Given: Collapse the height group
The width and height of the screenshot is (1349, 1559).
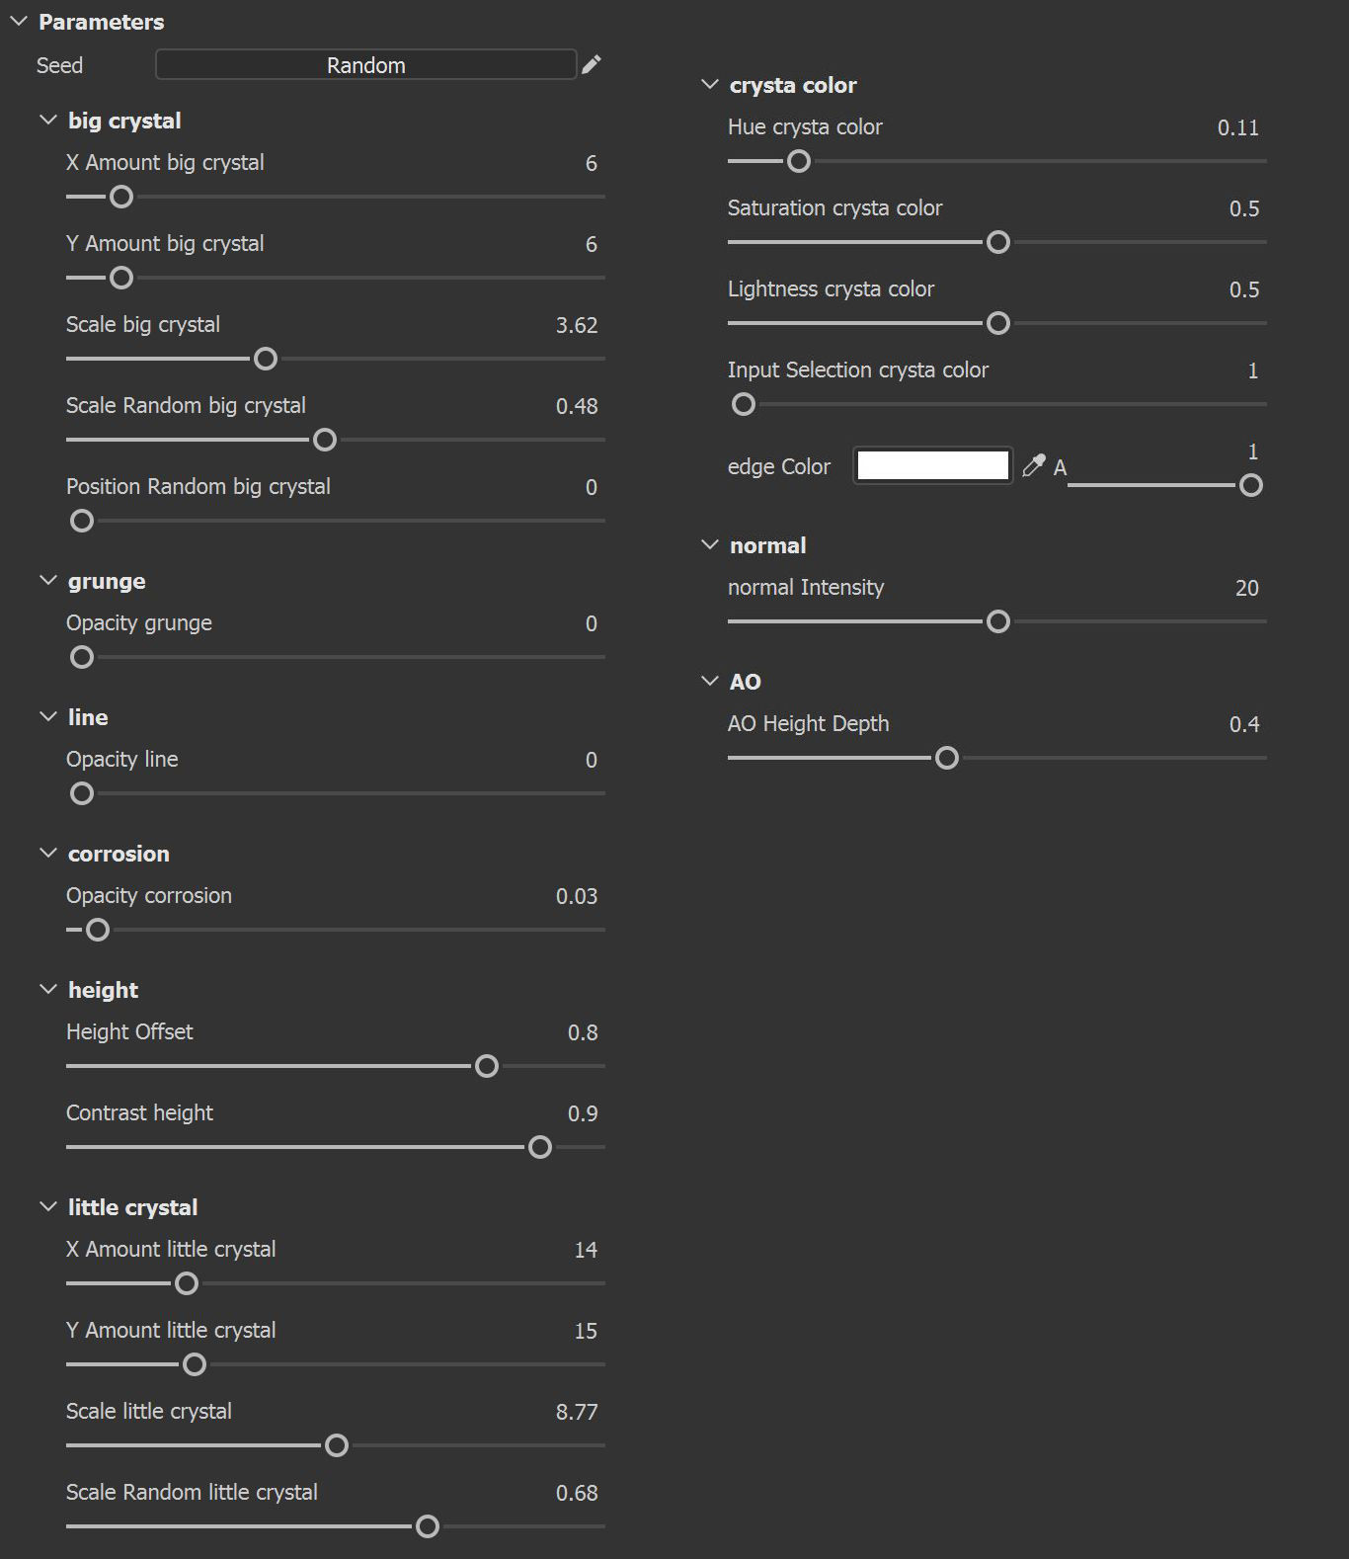Looking at the screenshot, I should pos(48,990).
